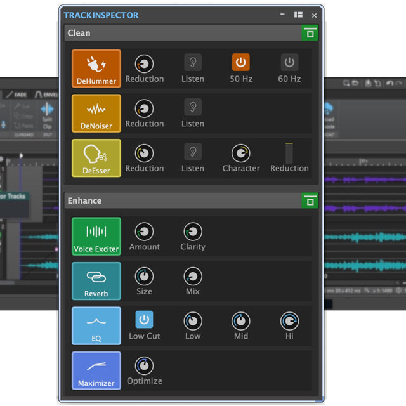Open the Track Inspector panel layout menu
The width and height of the screenshot is (406, 406).
298,15
